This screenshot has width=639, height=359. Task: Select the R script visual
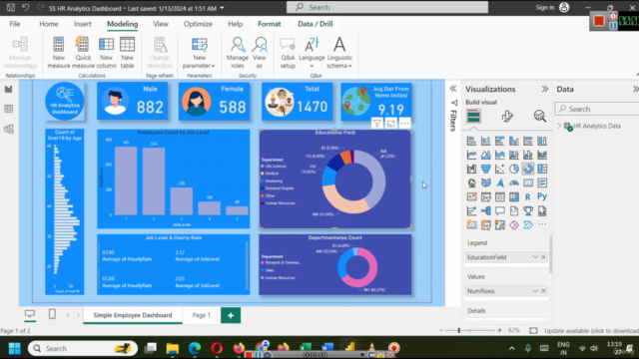(x=528, y=197)
